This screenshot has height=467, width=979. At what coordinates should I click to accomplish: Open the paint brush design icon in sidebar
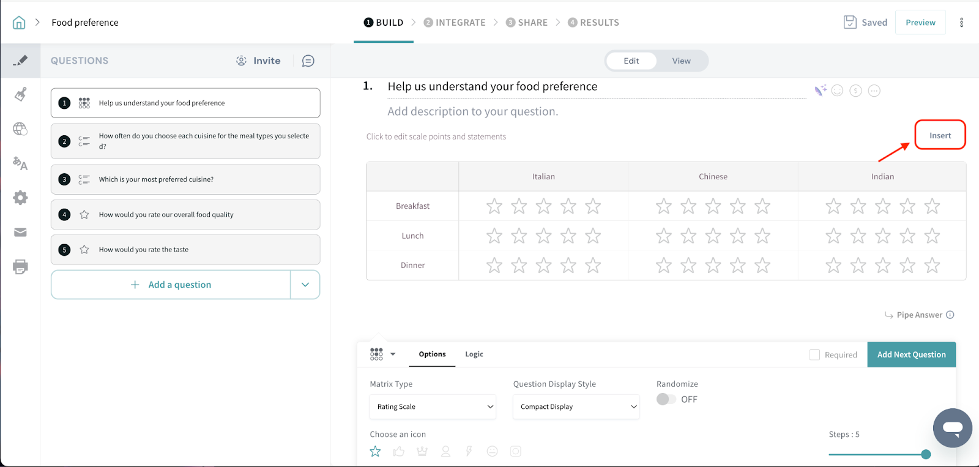[20, 94]
